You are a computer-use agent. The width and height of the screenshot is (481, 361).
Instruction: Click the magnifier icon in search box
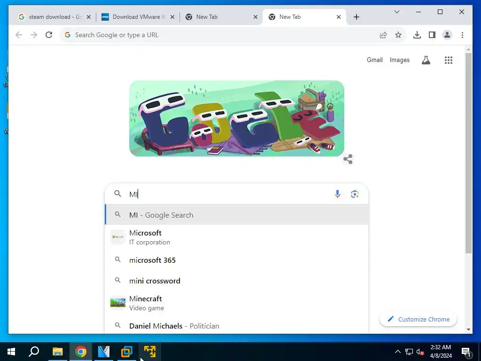[118, 194]
